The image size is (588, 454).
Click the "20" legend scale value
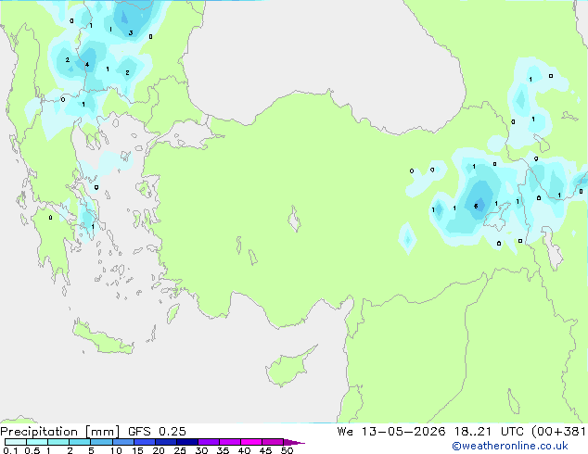159,450
